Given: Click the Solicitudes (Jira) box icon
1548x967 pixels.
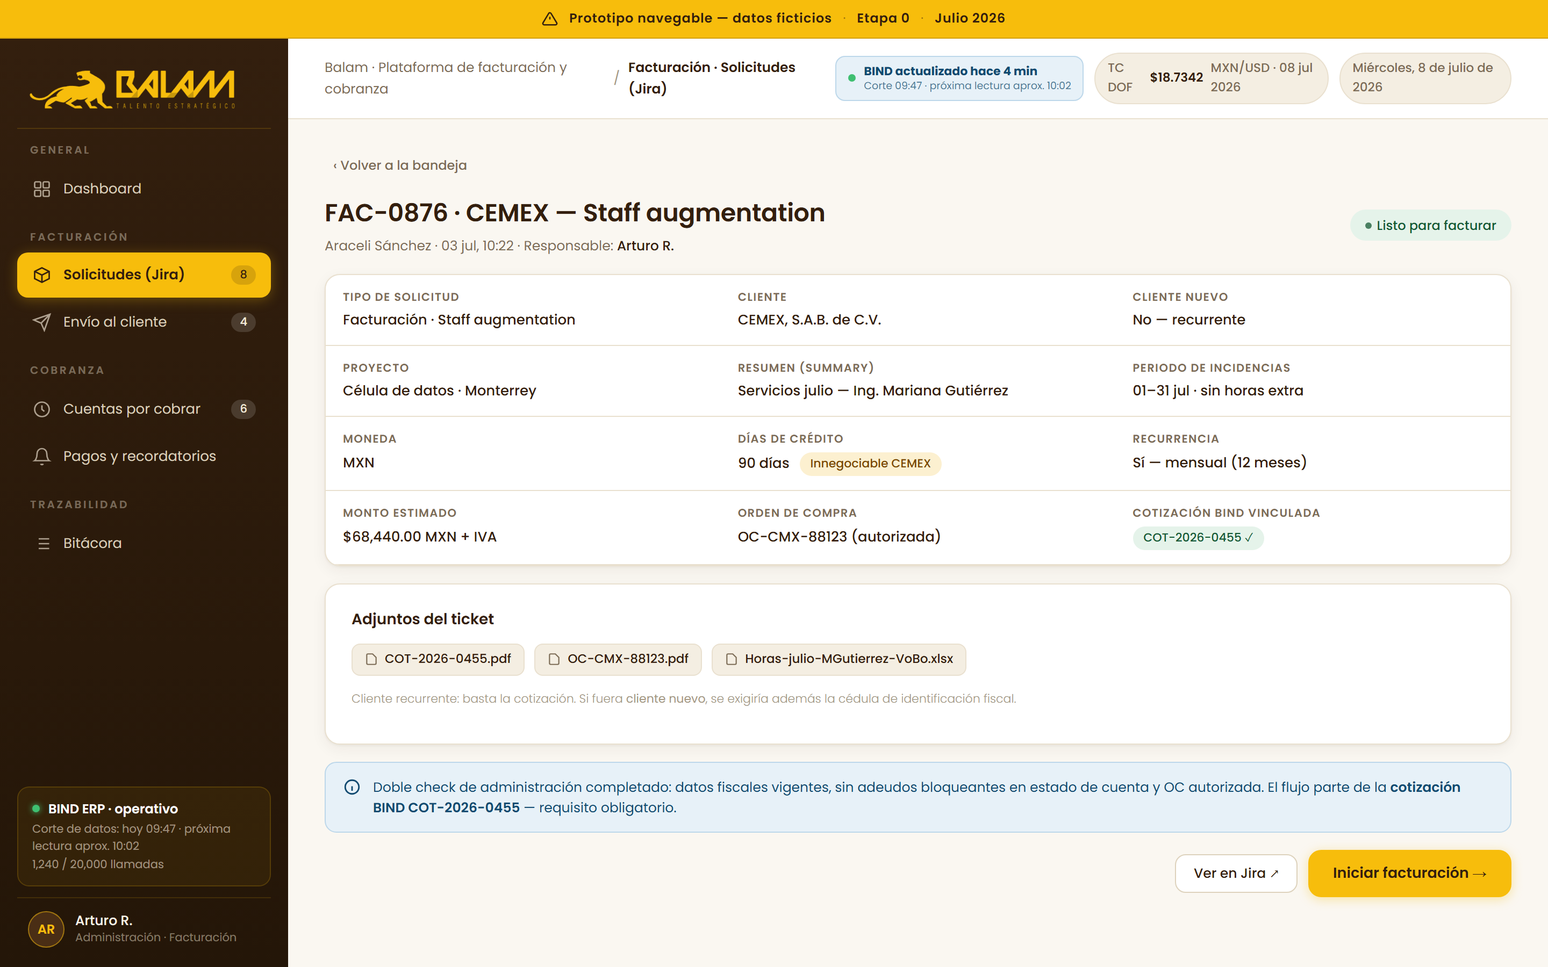Looking at the screenshot, I should (41, 275).
